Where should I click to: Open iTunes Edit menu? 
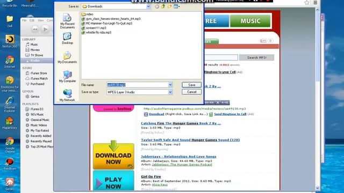pyautogui.click(x=32, y=20)
